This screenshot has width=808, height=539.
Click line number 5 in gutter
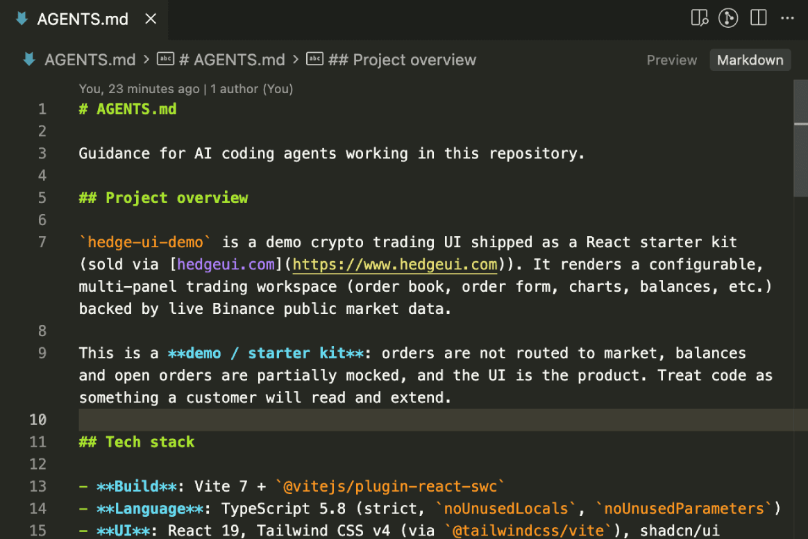(42, 197)
